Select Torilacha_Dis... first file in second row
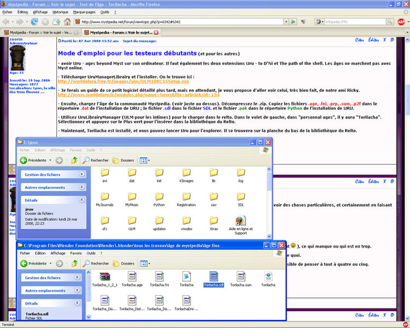This screenshot has height=328, width=410. [x=104, y=303]
